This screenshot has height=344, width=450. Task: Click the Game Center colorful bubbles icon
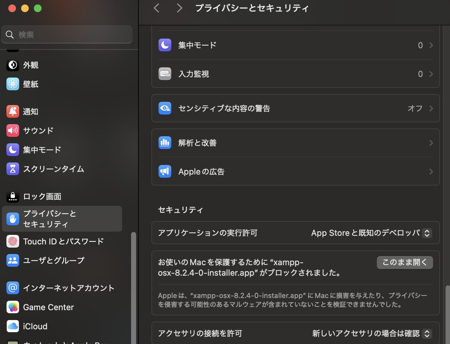[13, 307]
